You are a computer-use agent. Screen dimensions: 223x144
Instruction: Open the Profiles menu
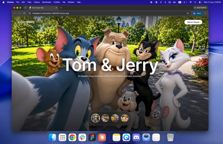coord(57,2)
